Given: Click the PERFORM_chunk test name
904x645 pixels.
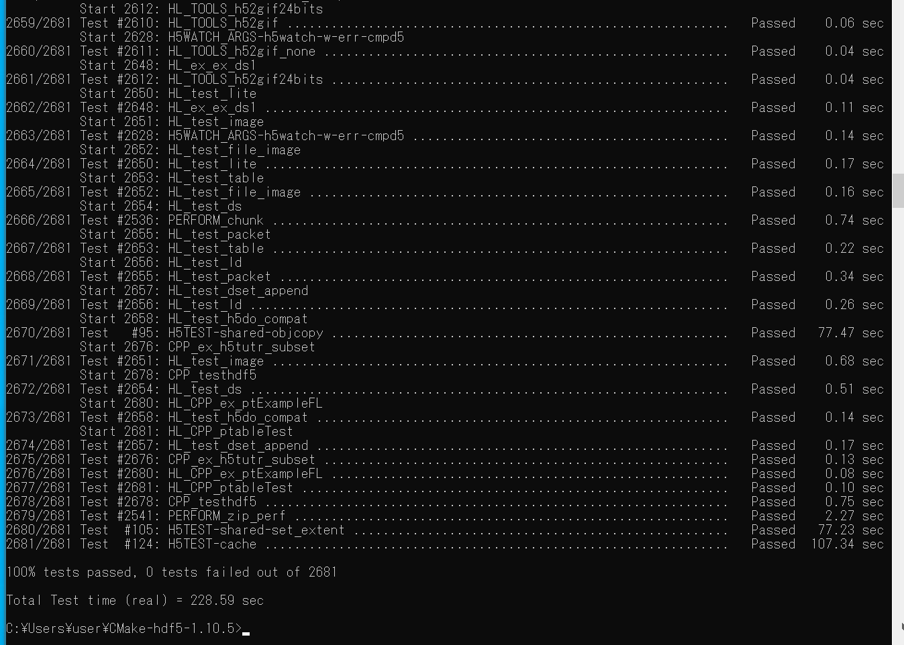Looking at the screenshot, I should (x=216, y=220).
